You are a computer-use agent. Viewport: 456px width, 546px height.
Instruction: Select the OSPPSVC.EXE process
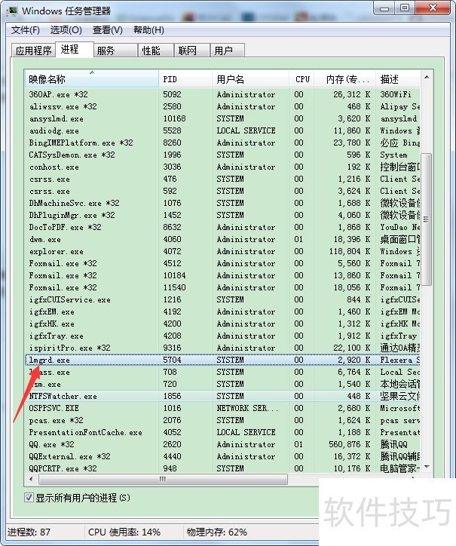coord(222,408)
